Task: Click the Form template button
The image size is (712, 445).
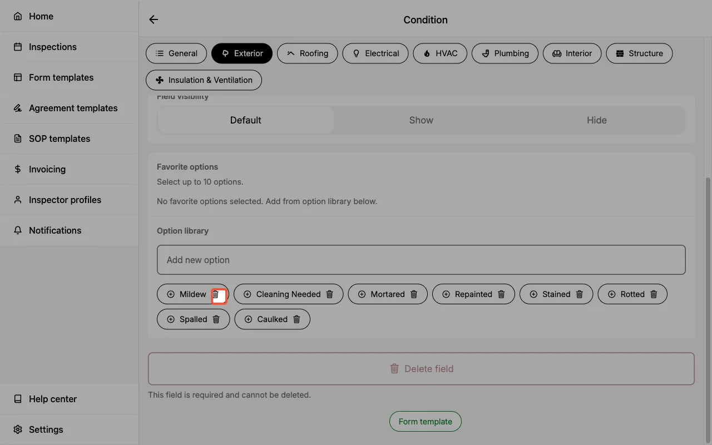Action: (x=425, y=421)
